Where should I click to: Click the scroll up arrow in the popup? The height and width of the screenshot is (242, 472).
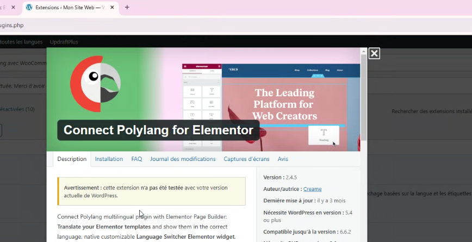coord(364,51)
